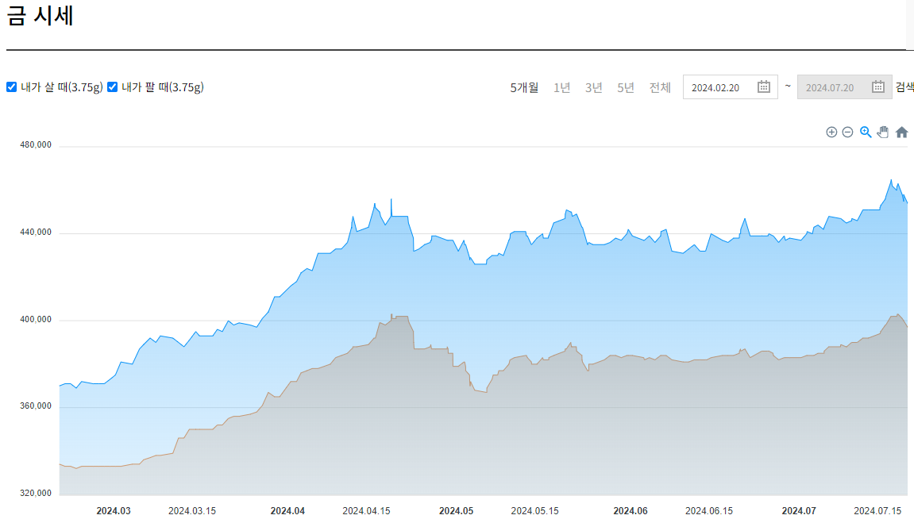Uncheck 내가 살 때(3.75g) checkbox

click(12, 86)
